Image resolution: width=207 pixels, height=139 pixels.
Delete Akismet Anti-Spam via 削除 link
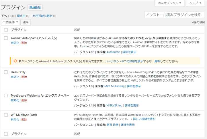24,43
